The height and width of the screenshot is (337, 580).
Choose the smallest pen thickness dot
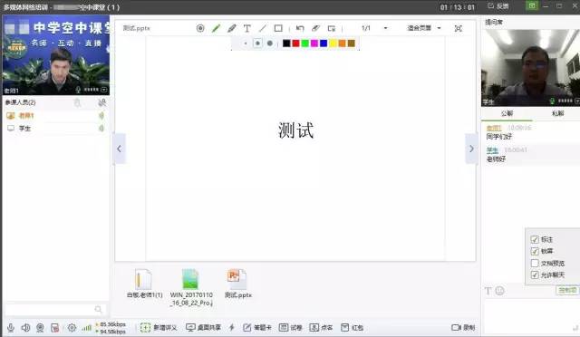[246, 43]
